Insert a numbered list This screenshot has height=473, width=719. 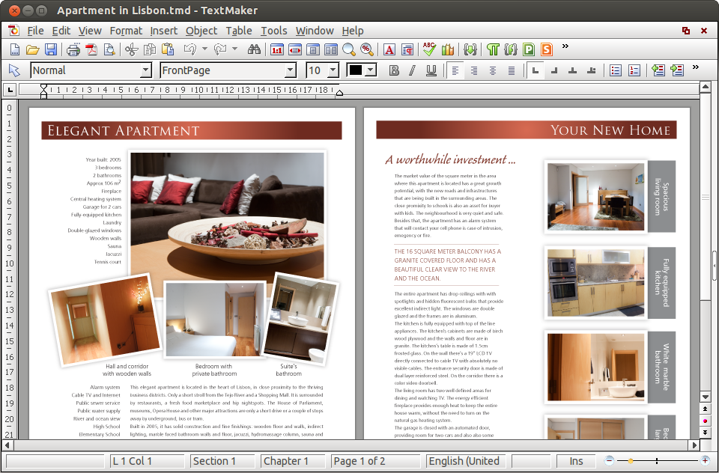(x=634, y=70)
